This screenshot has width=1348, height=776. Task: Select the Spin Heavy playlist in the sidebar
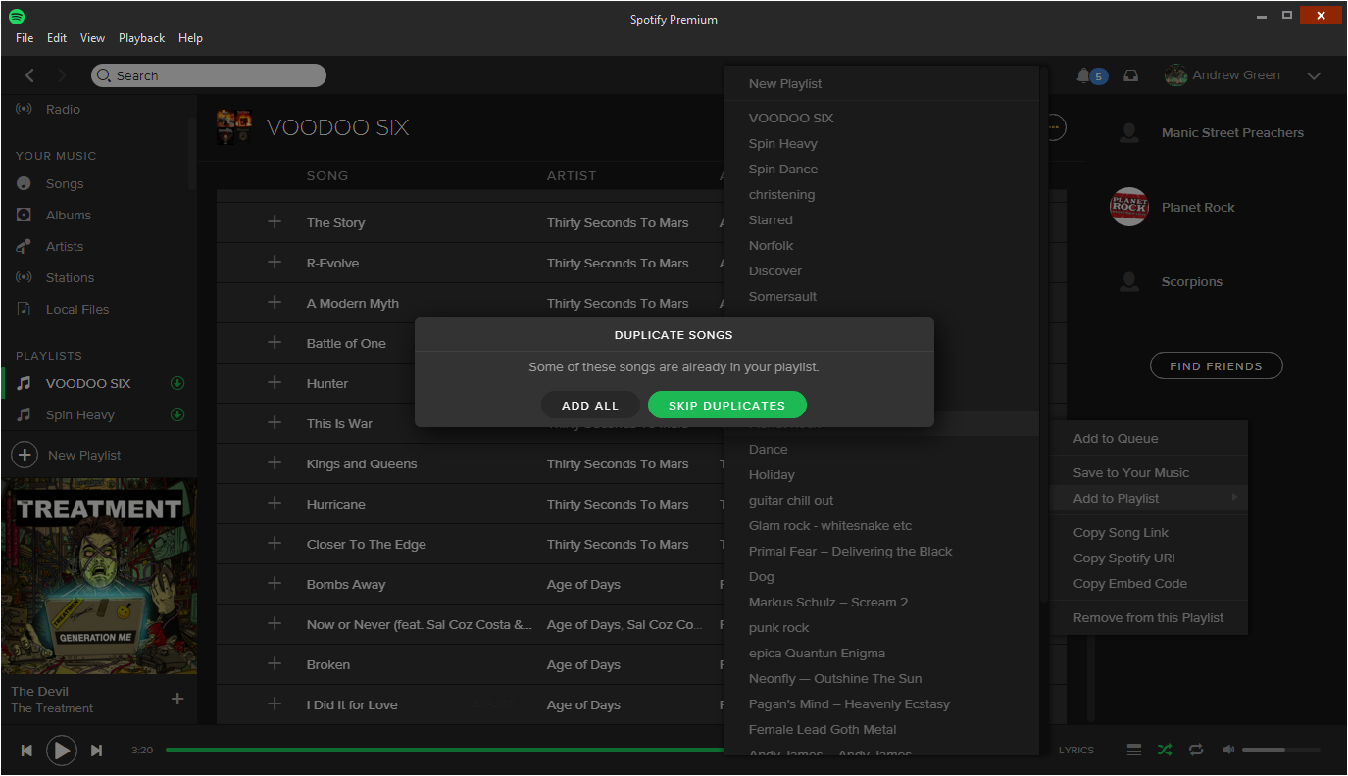(80, 415)
